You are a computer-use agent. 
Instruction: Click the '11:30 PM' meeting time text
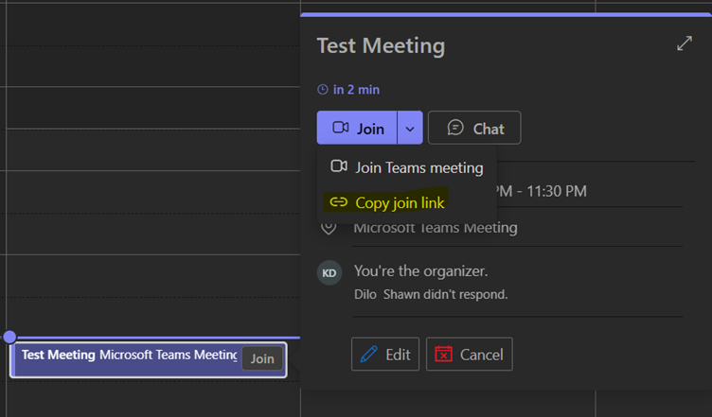coord(557,191)
